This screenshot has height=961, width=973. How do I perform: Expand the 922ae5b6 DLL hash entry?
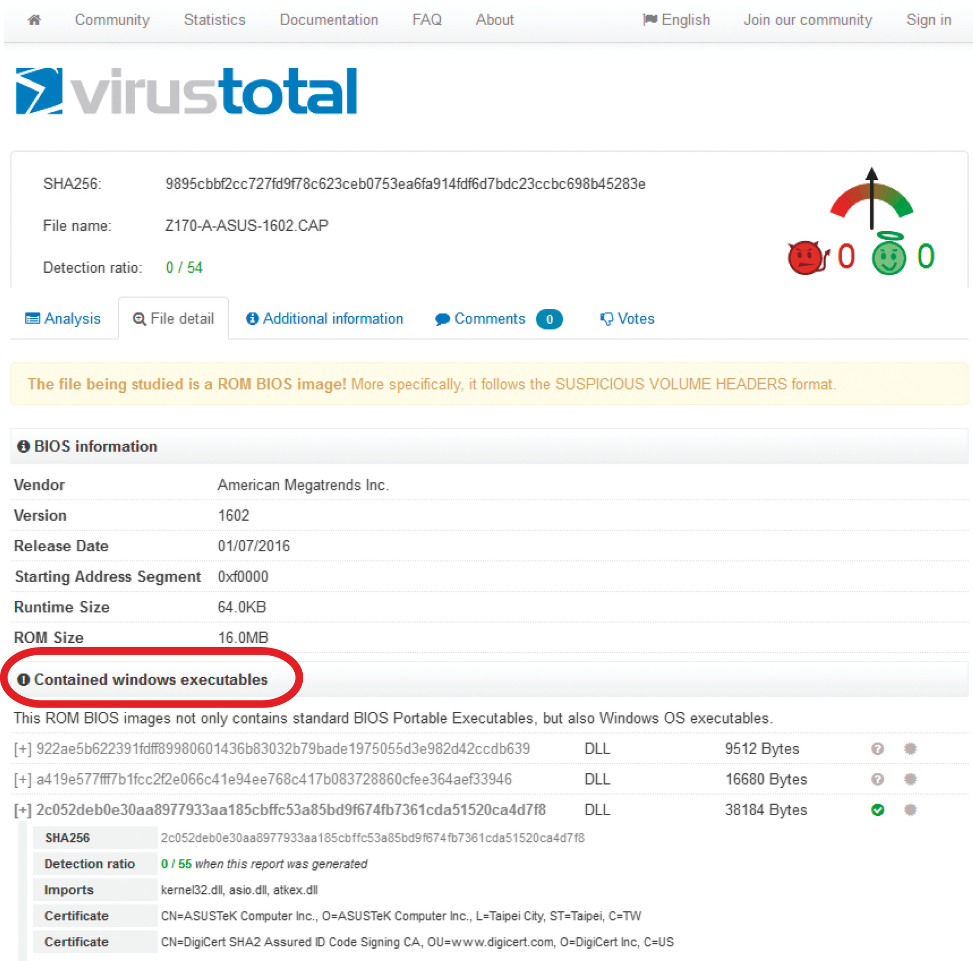click(x=23, y=749)
